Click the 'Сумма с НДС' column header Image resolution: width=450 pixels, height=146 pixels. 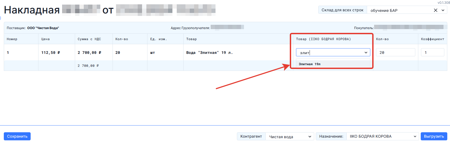tap(89, 39)
